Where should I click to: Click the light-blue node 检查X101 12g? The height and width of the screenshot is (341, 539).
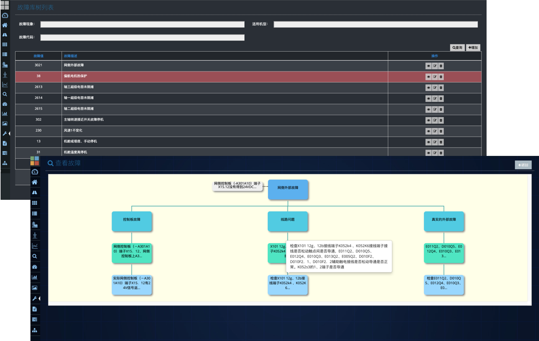[288, 285]
